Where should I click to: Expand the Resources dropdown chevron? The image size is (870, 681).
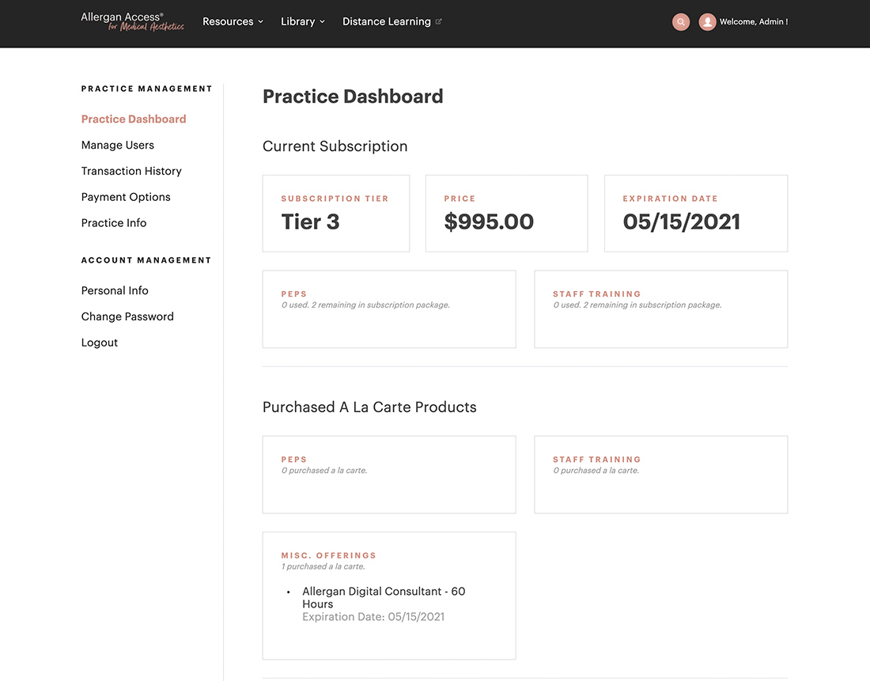261,21
